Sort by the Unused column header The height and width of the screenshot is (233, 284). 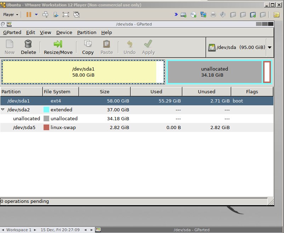[x=207, y=91]
